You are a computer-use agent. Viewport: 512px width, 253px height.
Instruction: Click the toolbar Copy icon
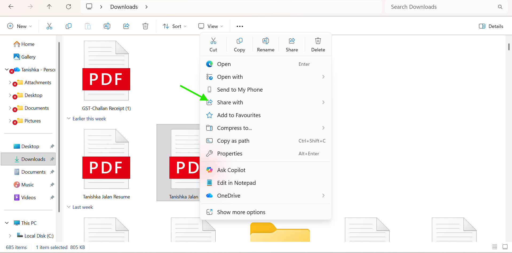(69, 26)
